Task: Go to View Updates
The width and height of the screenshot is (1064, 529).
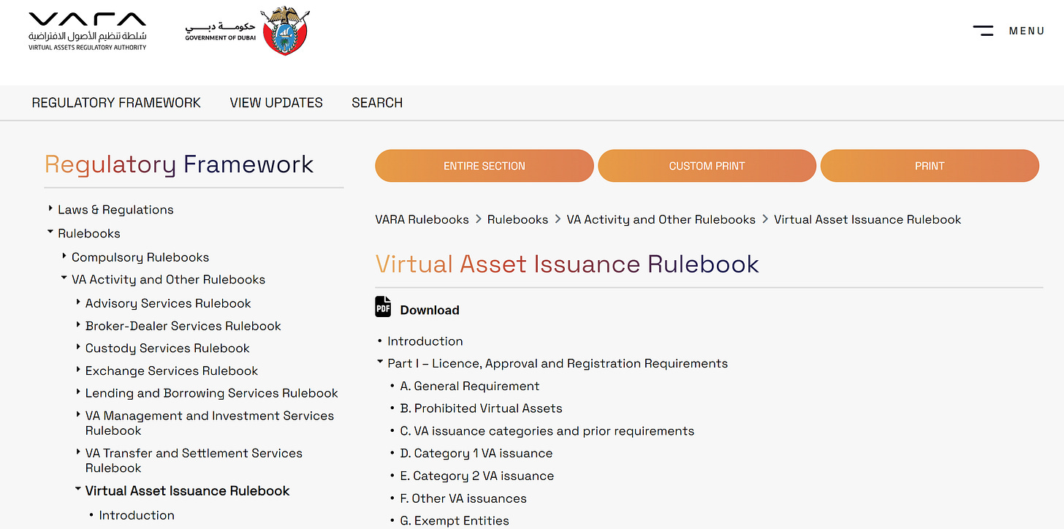Action: pyautogui.click(x=276, y=103)
